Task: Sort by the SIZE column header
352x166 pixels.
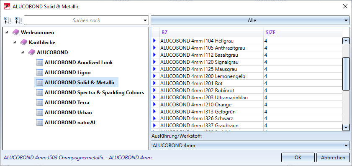Action: 303,33
